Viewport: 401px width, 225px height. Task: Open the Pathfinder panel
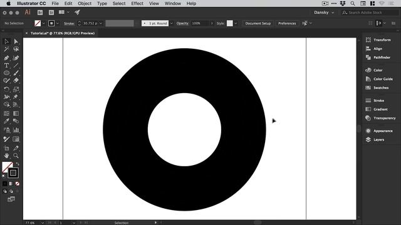(378, 57)
